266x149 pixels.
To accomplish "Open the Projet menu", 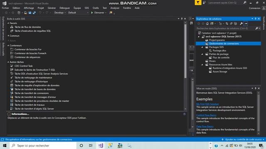I will (x=41, y=8).
